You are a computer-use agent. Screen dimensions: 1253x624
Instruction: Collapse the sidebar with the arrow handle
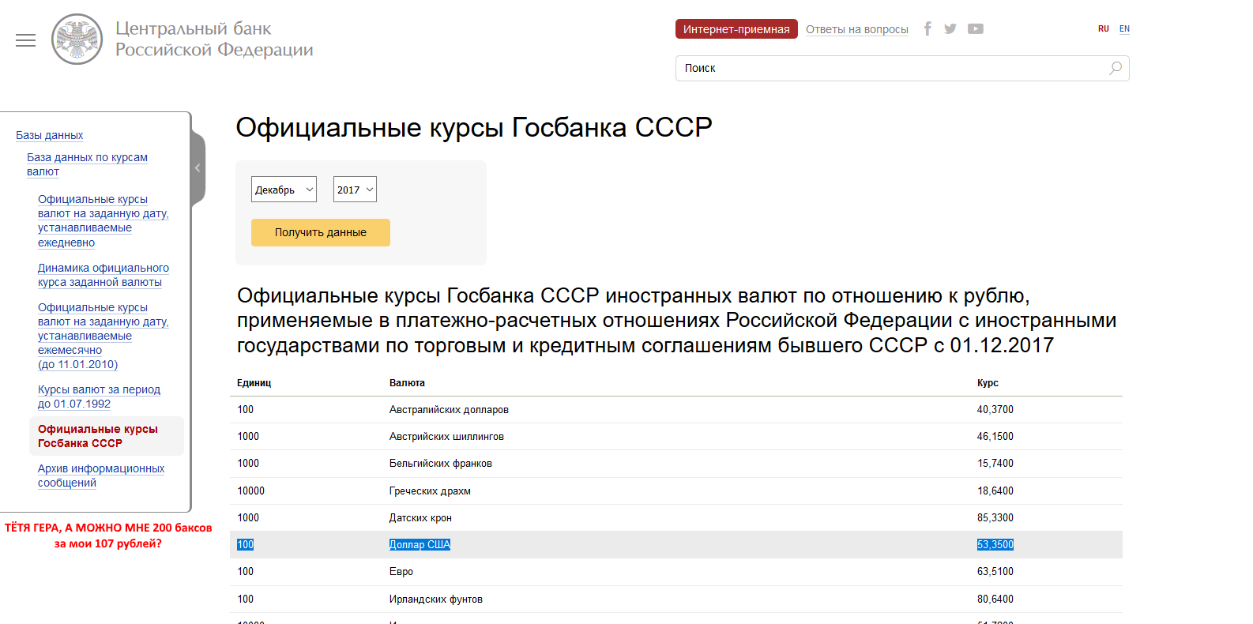[198, 168]
